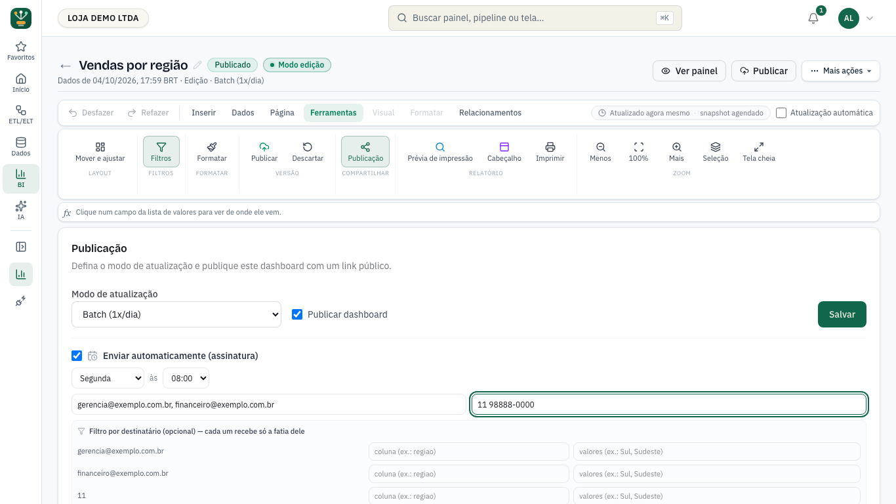Click the Seleção zoom tool

tap(716, 152)
